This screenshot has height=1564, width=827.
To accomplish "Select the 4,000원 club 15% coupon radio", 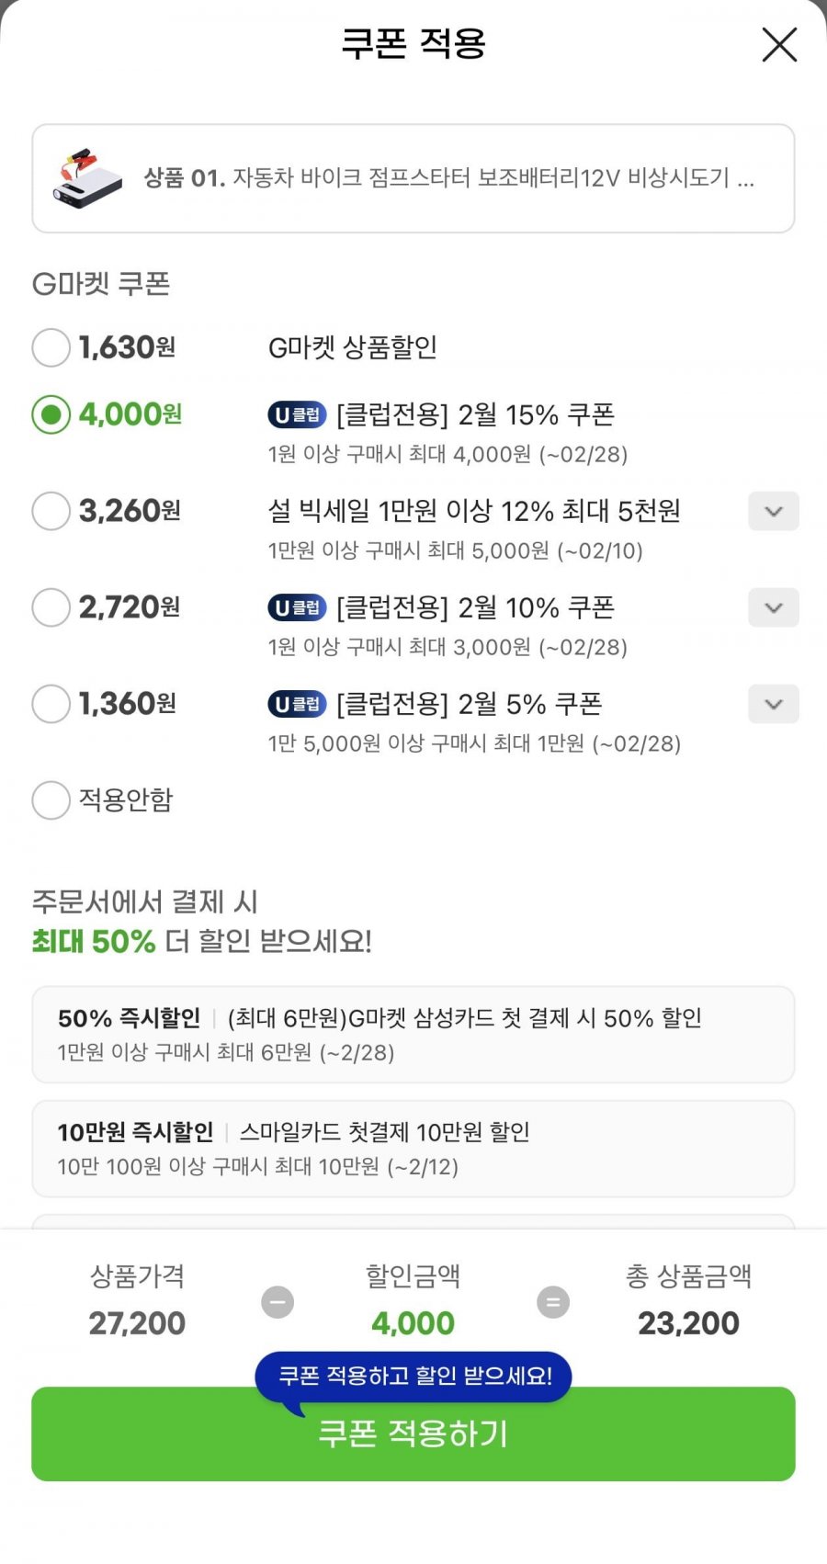I will pos(51,415).
